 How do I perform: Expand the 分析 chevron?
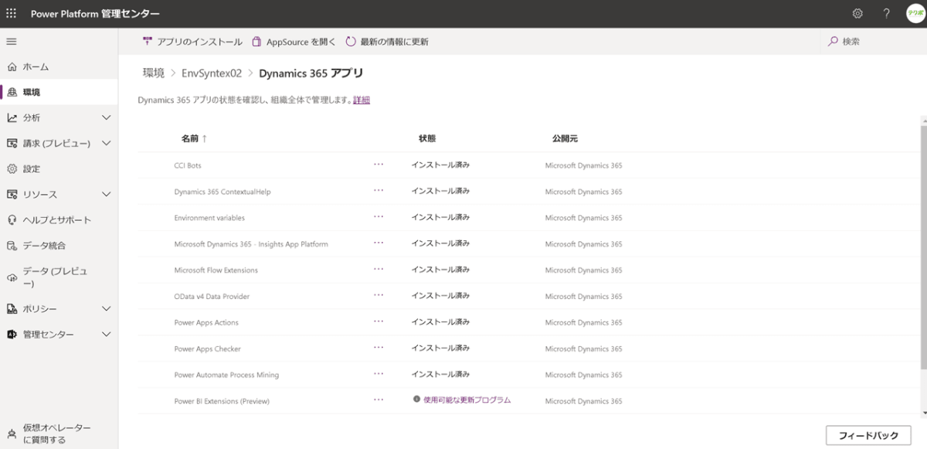[x=107, y=117]
